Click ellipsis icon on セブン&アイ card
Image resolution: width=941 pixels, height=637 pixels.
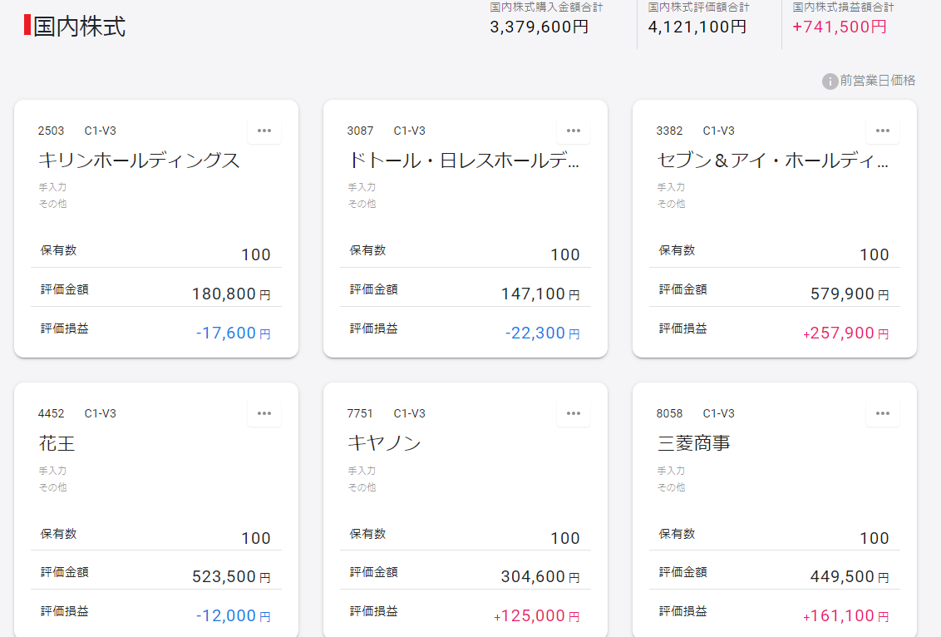pos(883,131)
